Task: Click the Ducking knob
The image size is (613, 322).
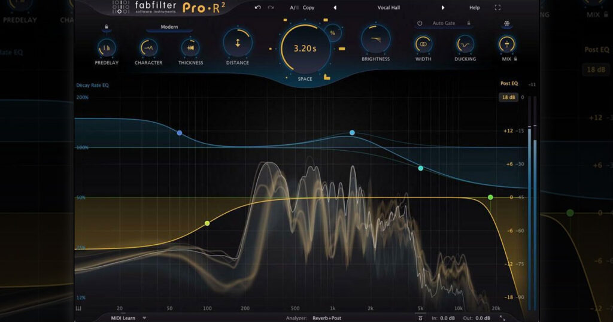Action: [x=465, y=44]
